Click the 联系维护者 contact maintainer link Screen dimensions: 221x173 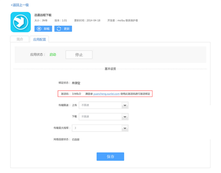[132, 20]
